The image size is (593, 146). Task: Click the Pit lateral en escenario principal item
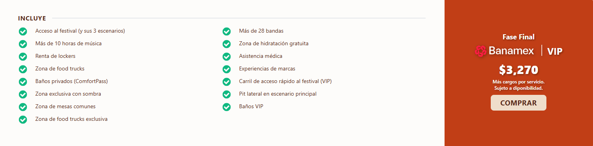[x=278, y=94]
